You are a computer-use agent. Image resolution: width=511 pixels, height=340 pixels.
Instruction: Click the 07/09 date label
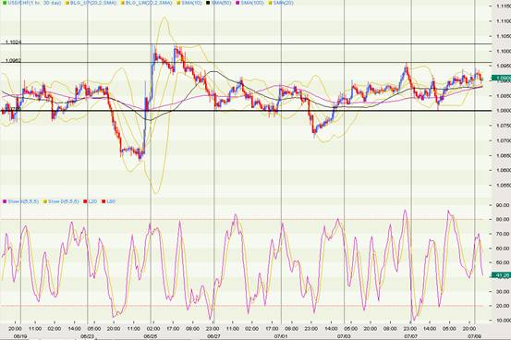475,335
